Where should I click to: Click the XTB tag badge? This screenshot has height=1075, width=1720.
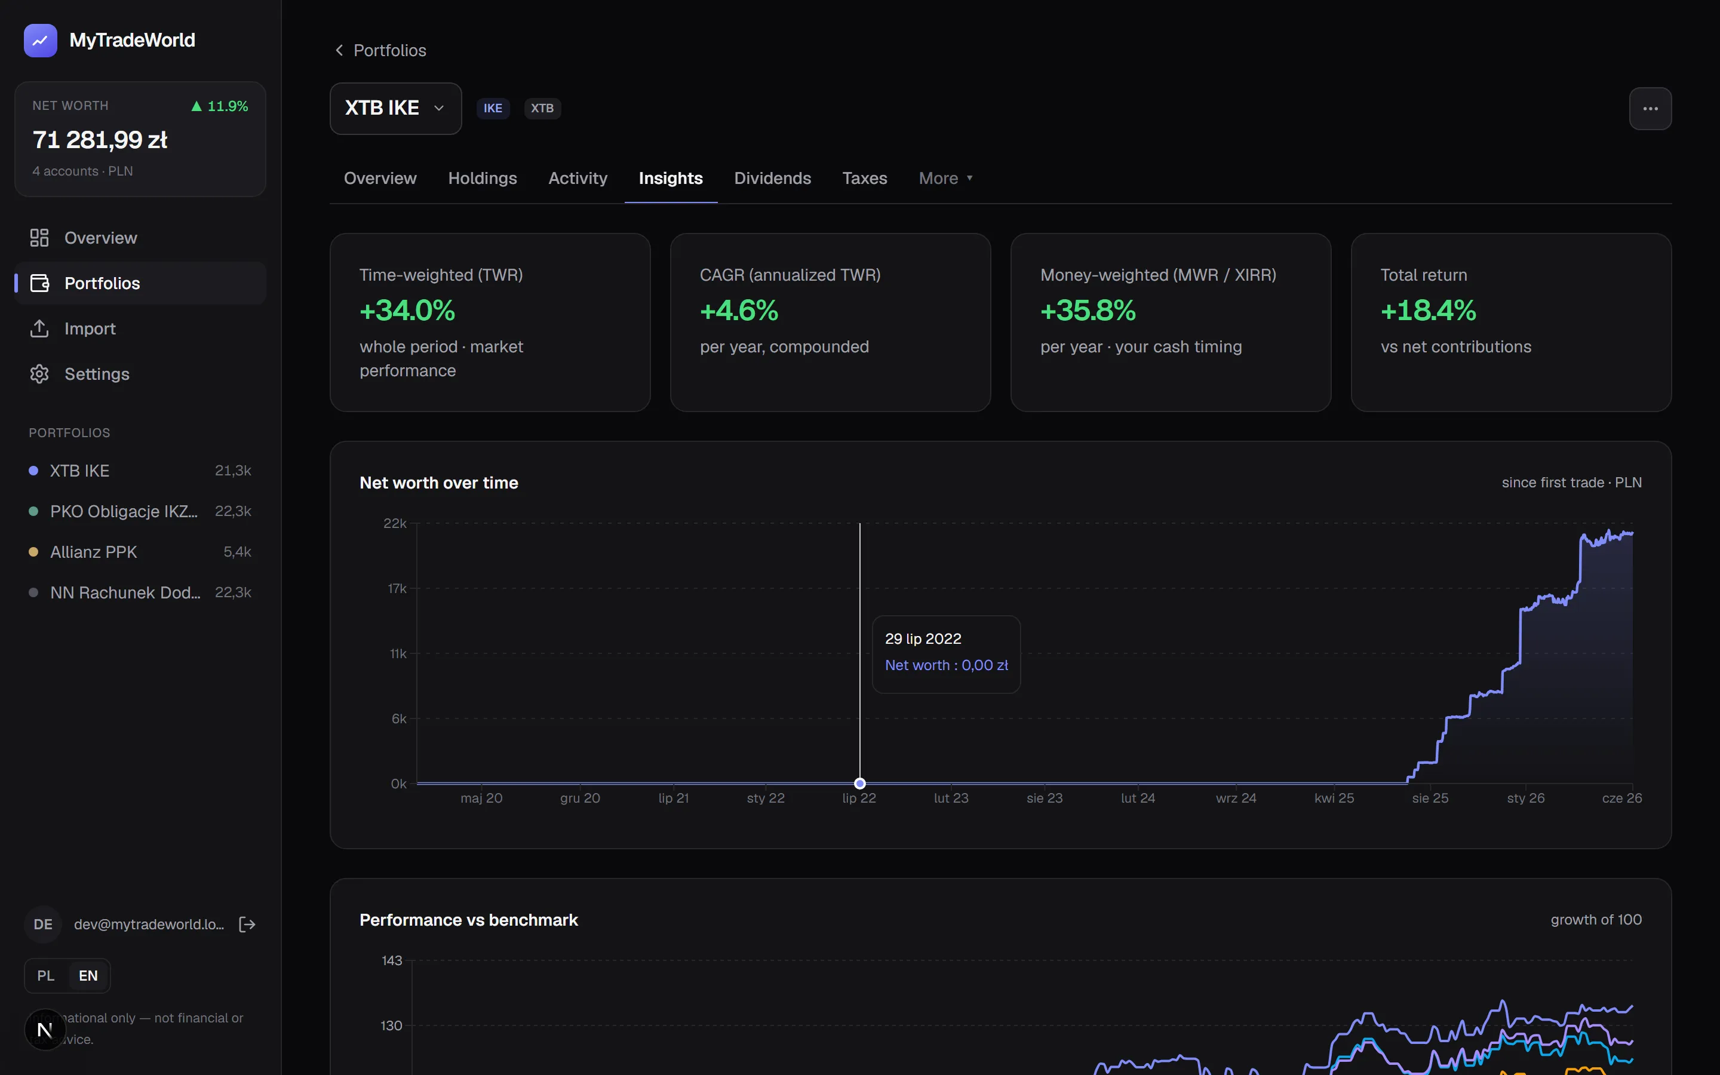(542, 108)
